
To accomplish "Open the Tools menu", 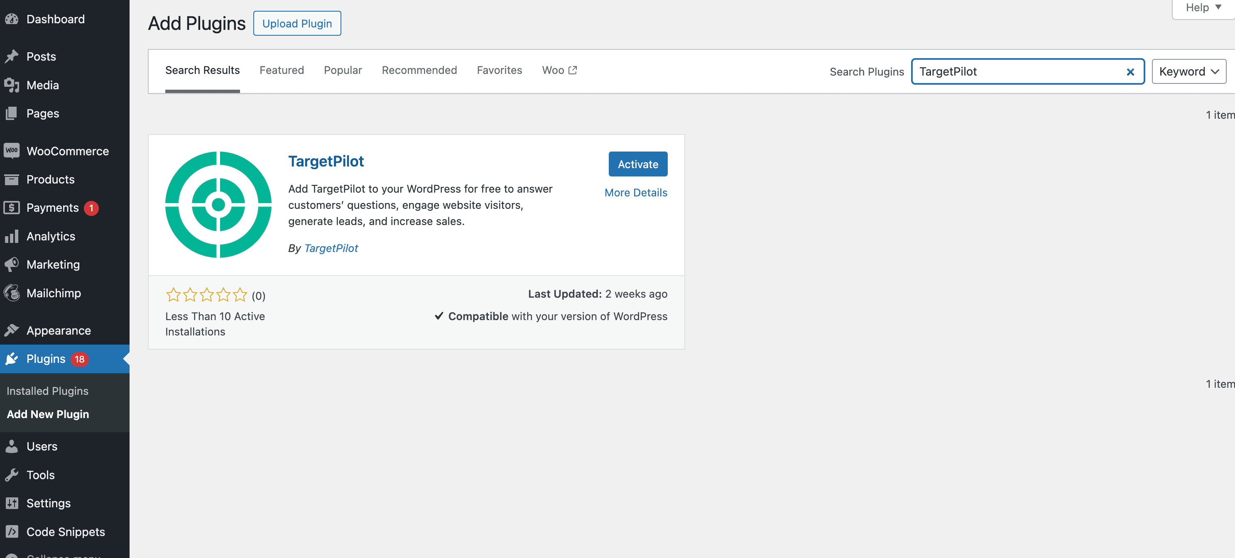I will coord(65,475).
